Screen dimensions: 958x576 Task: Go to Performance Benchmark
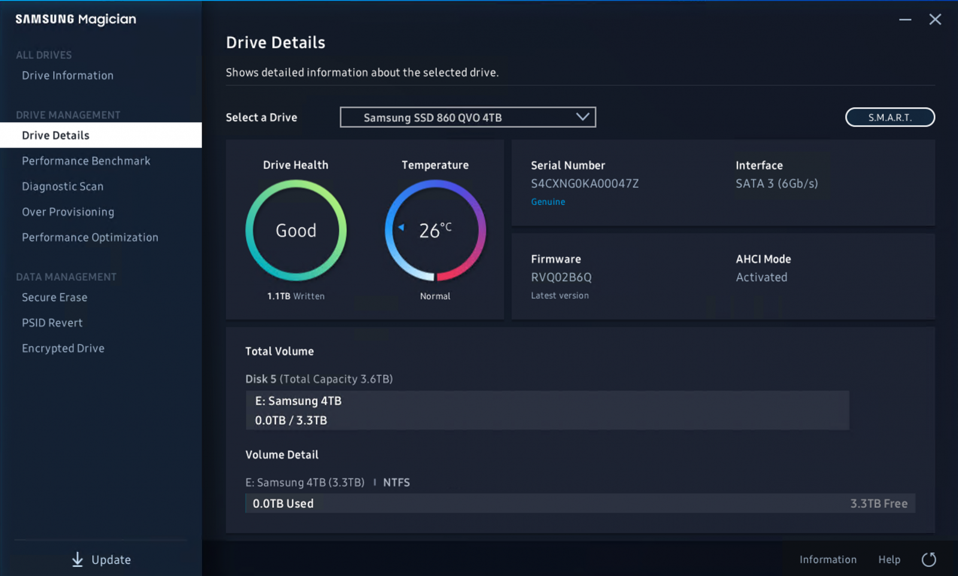pos(86,161)
